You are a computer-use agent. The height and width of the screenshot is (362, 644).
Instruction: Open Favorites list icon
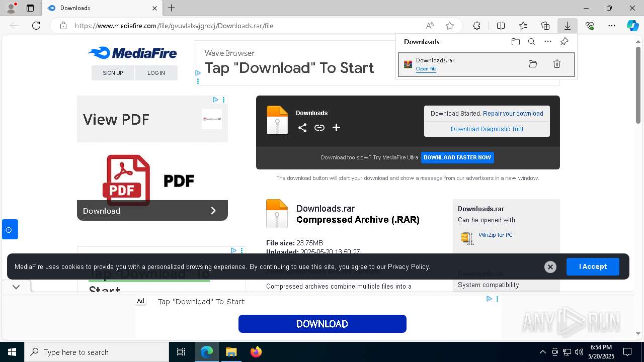pos(523,26)
